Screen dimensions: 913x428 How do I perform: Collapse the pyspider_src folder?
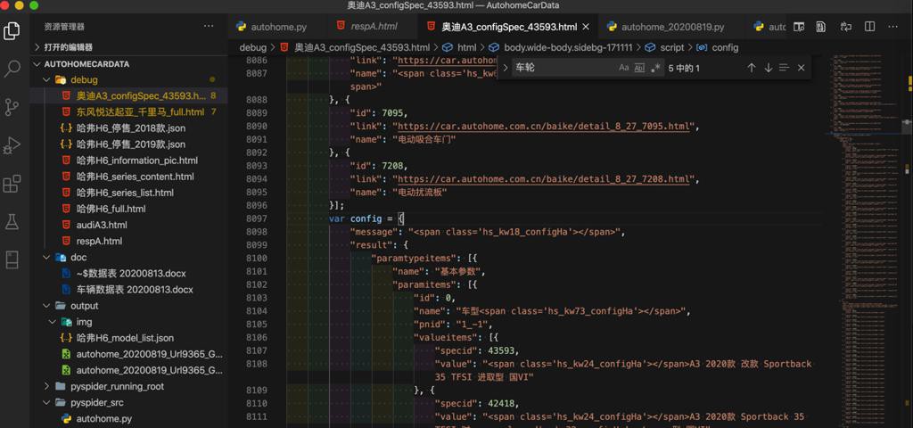46,402
